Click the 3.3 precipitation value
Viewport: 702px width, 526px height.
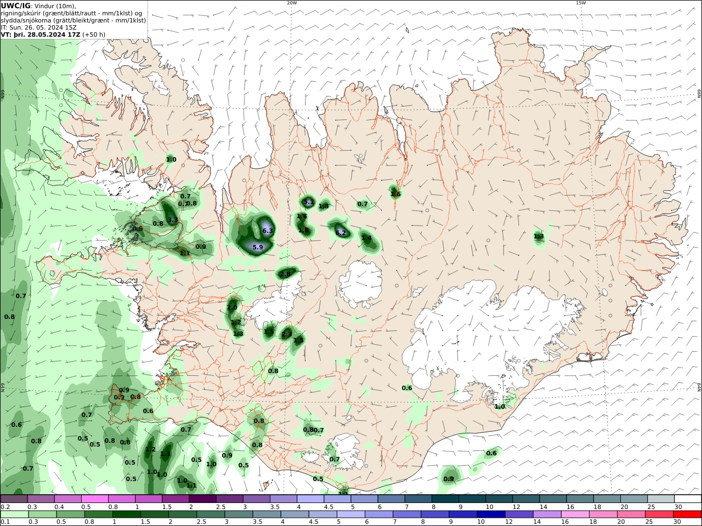[x=172, y=220]
